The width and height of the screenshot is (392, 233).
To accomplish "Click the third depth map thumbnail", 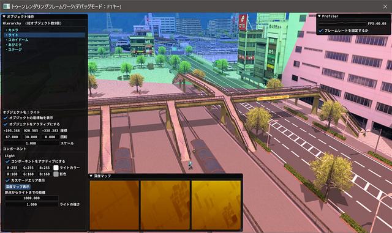I will 216,205.
